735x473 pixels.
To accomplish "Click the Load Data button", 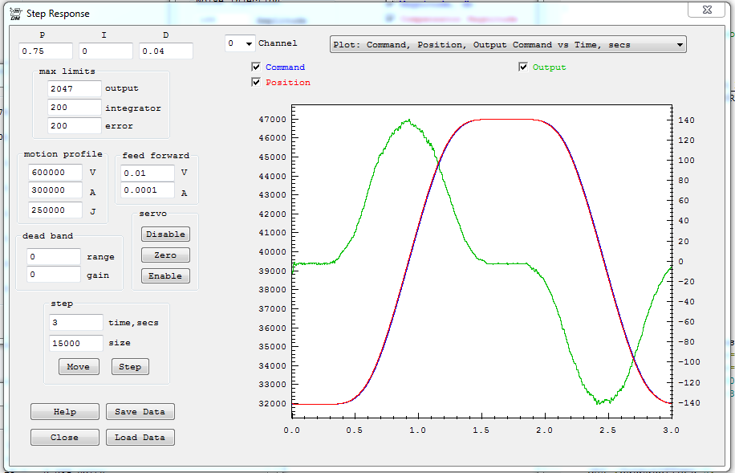I will pos(140,438).
